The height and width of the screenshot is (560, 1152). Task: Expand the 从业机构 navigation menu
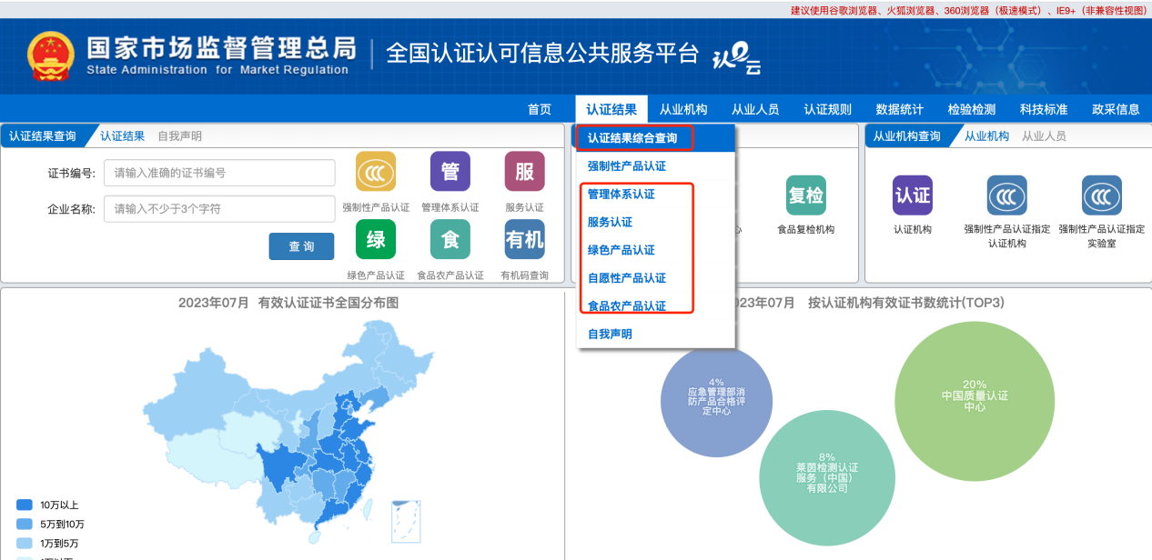[x=683, y=109]
